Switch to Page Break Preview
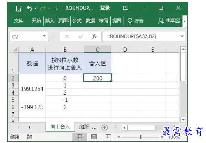This screenshot has width=206, height=143. [108, 137]
